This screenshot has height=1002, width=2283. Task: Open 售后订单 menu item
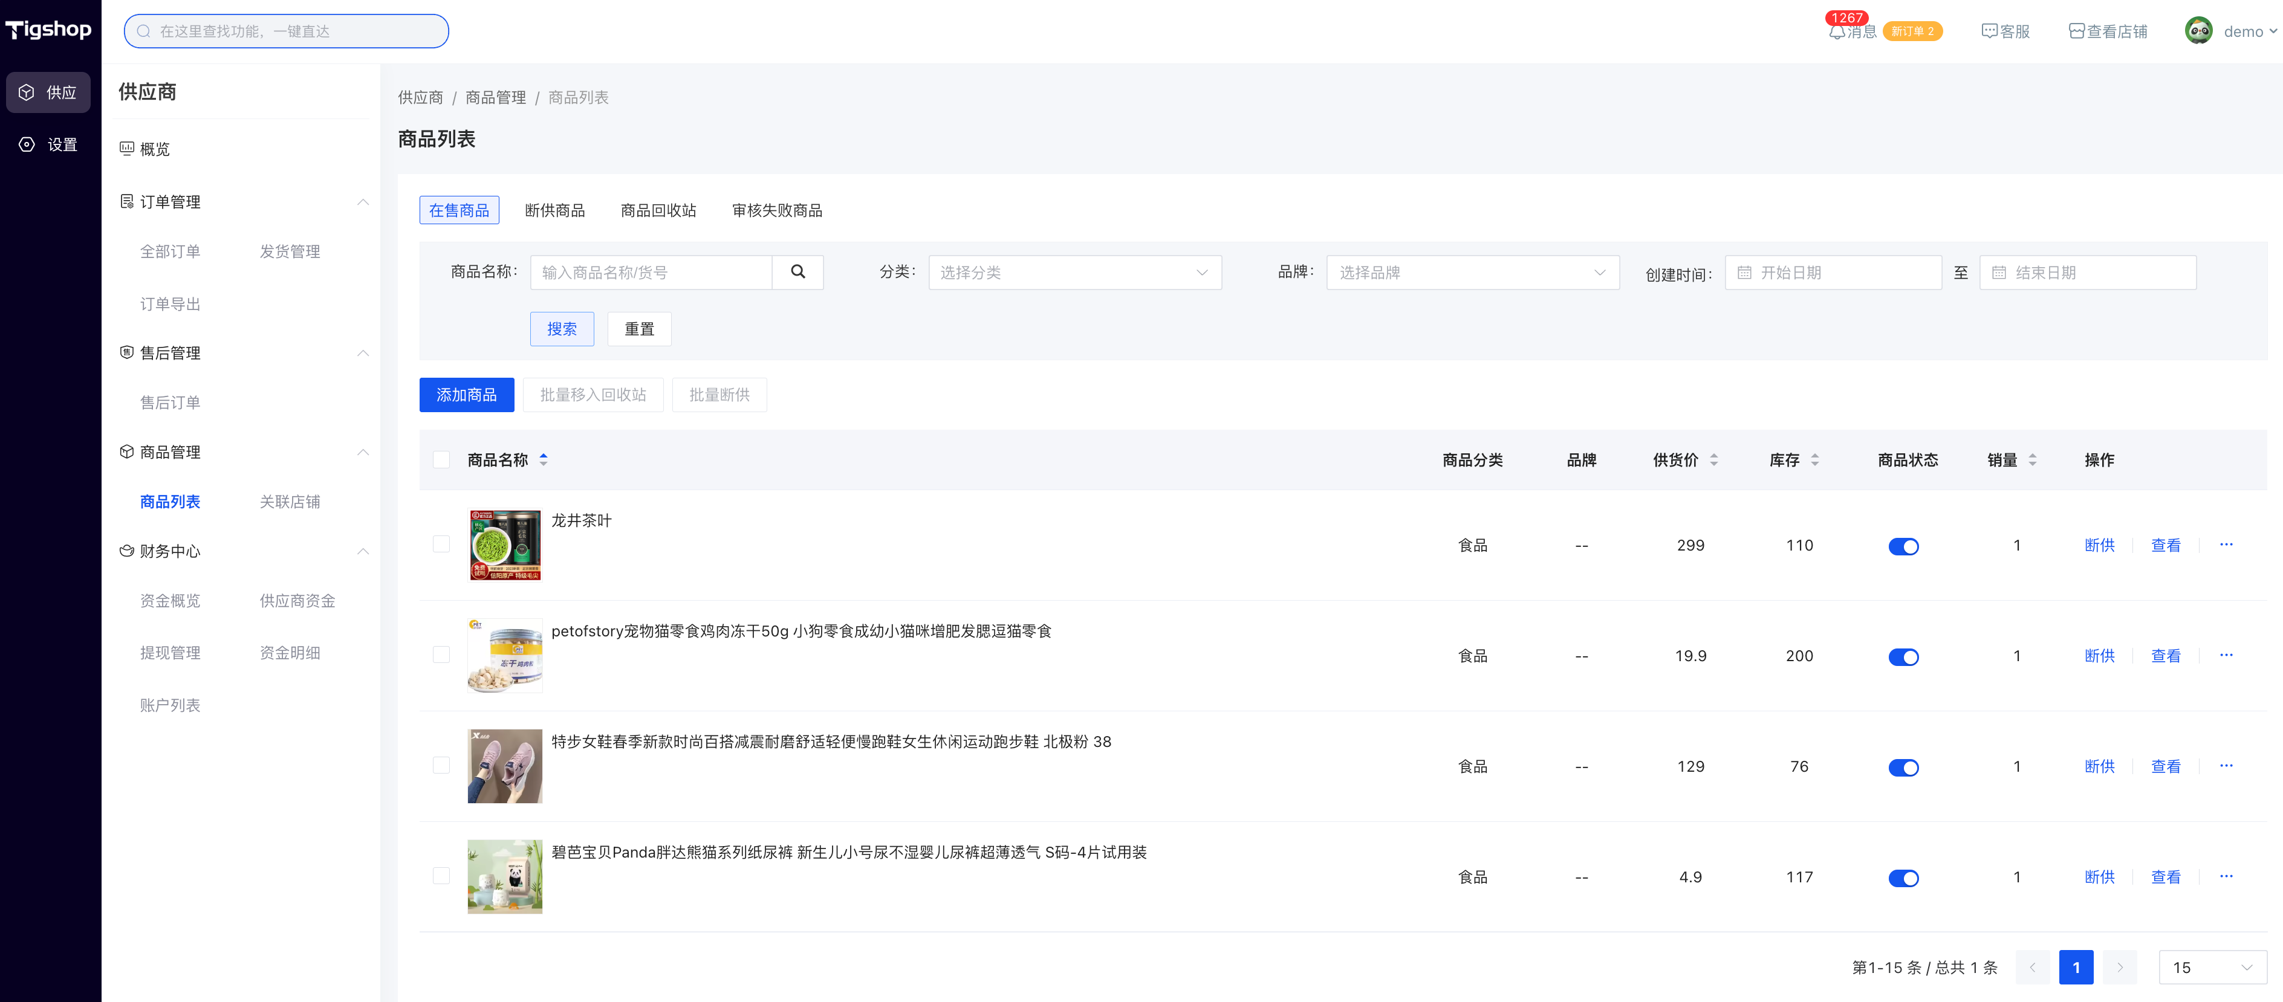[x=170, y=402]
